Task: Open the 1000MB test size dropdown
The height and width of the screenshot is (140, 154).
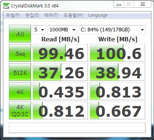Action: click(x=62, y=30)
